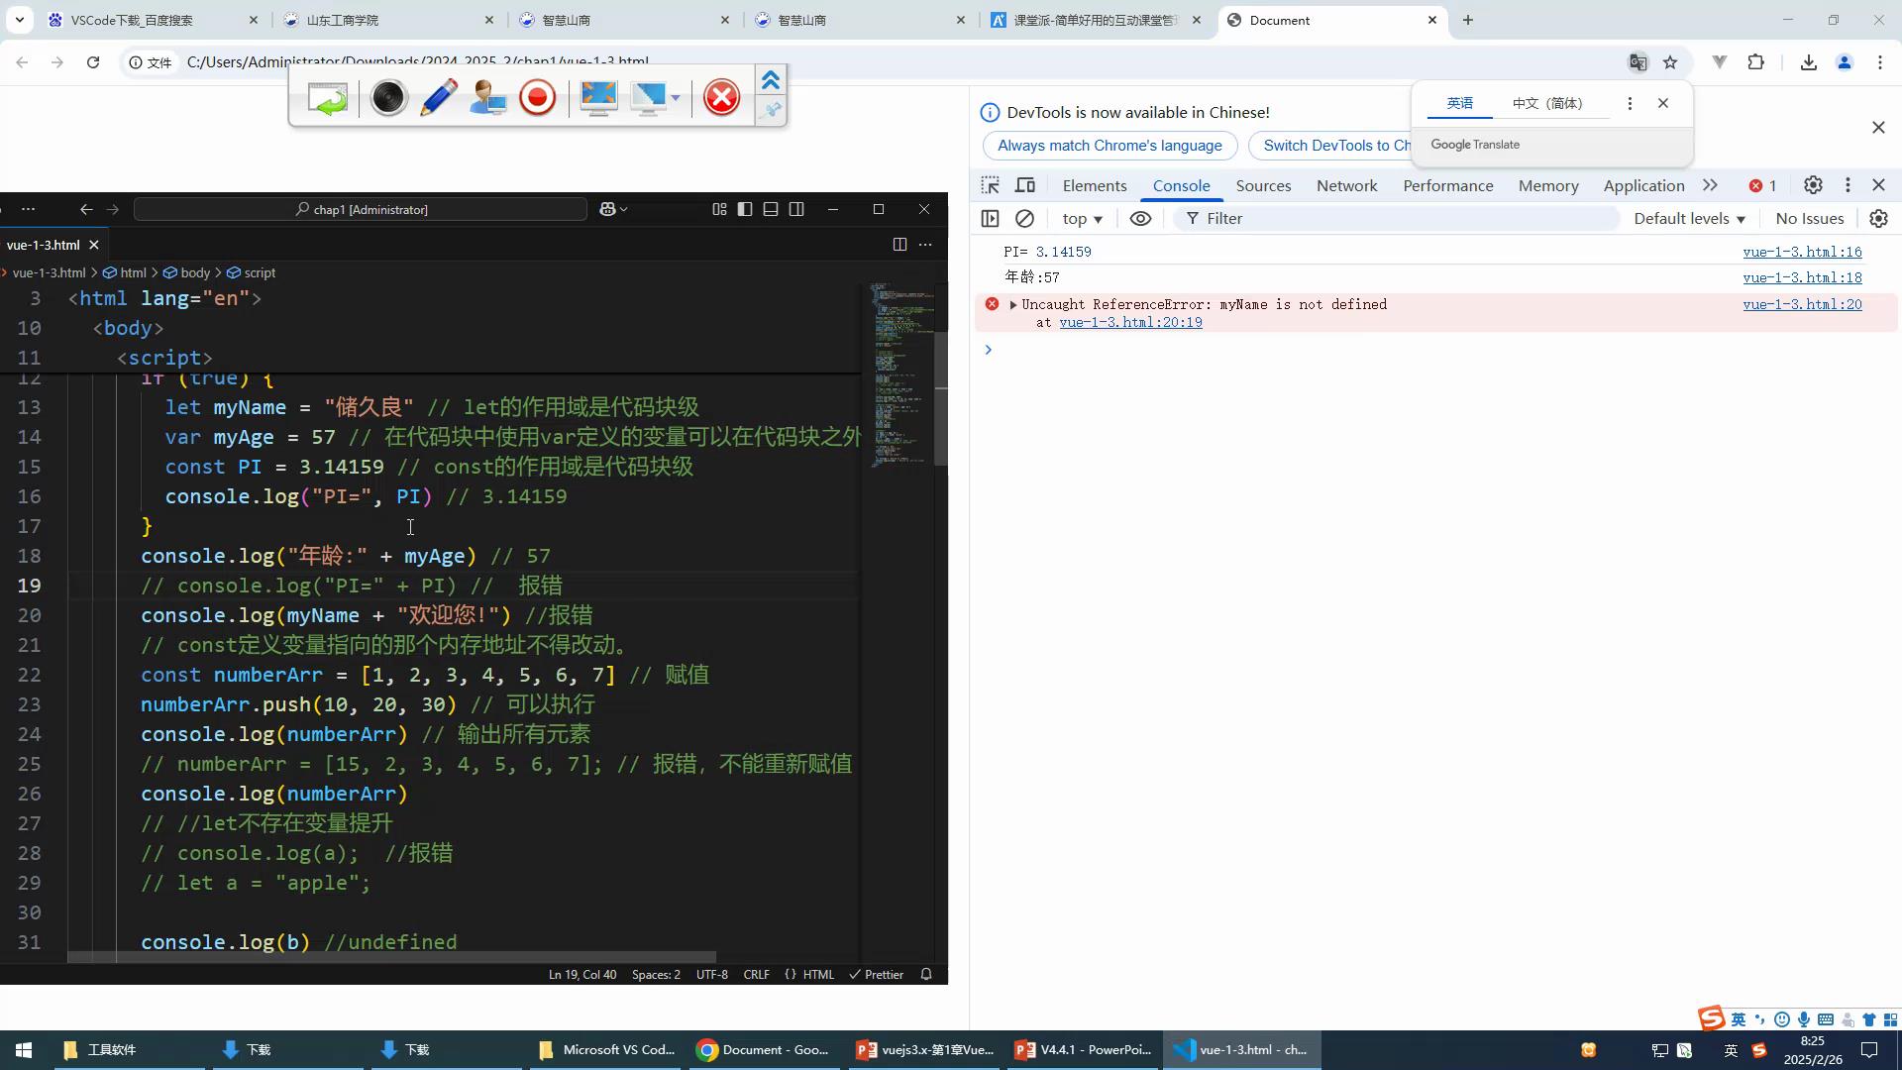Open the top context dropdown
The image size is (1902, 1070).
point(1082,218)
